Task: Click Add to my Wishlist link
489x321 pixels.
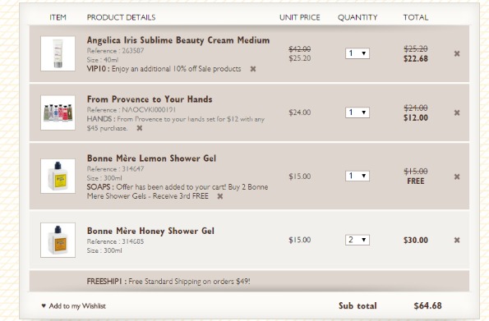Action: coord(77,306)
